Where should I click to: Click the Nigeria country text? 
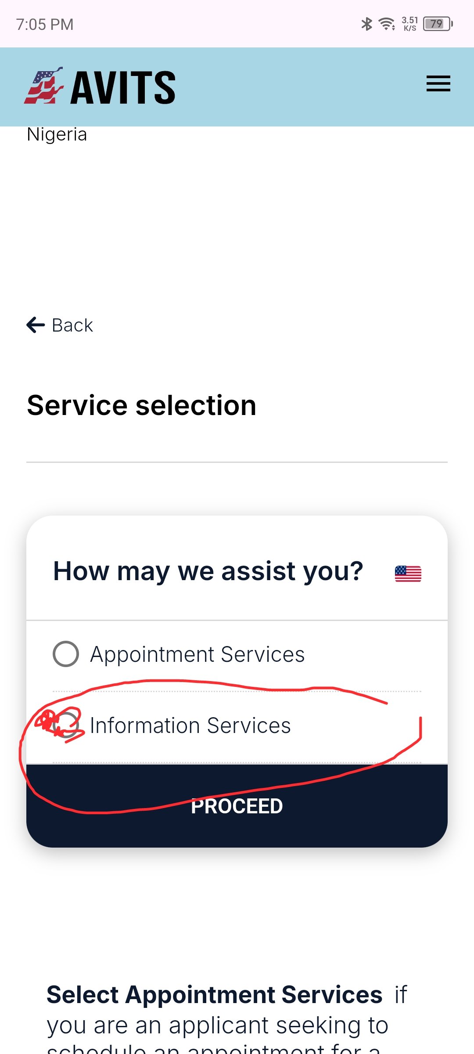pos(57,134)
